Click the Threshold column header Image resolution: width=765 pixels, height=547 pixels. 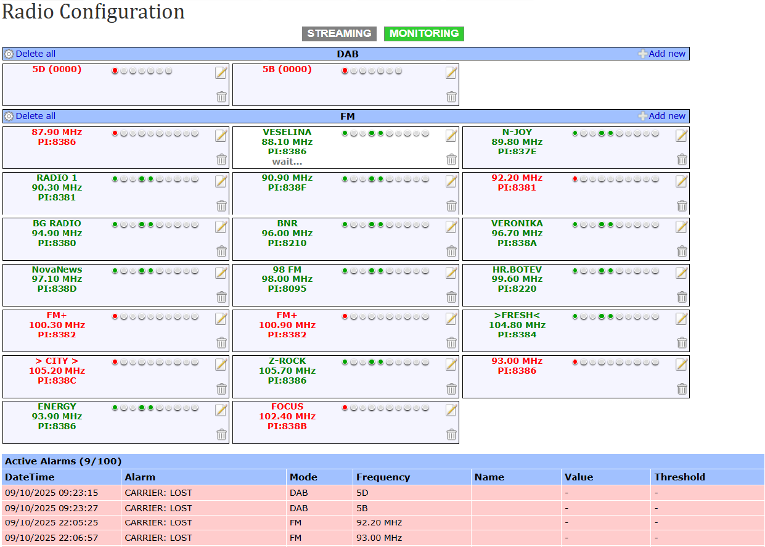point(708,477)
